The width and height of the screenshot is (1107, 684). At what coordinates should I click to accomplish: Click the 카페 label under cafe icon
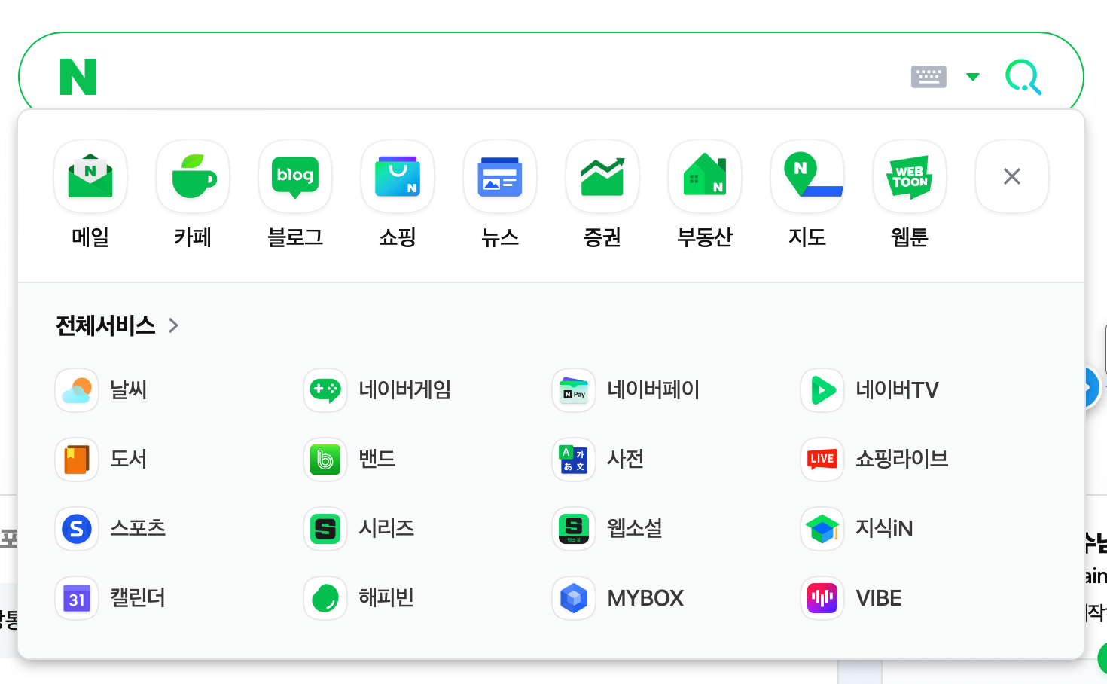coord(193,237)
